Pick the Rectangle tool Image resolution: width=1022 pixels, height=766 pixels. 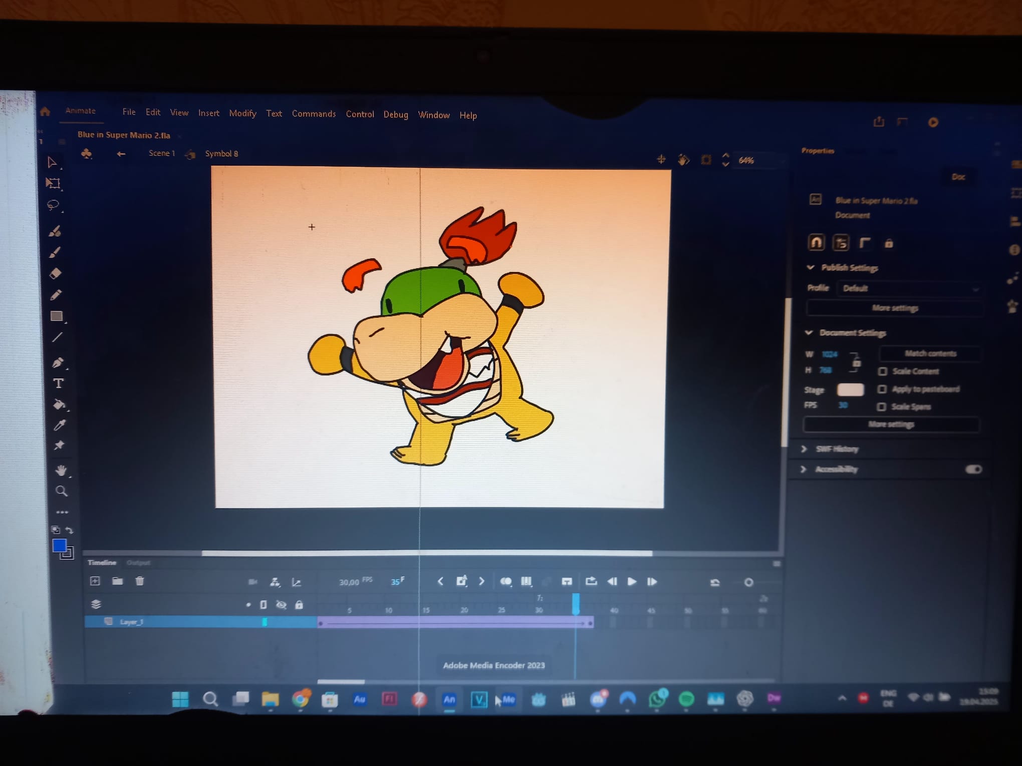57,316
